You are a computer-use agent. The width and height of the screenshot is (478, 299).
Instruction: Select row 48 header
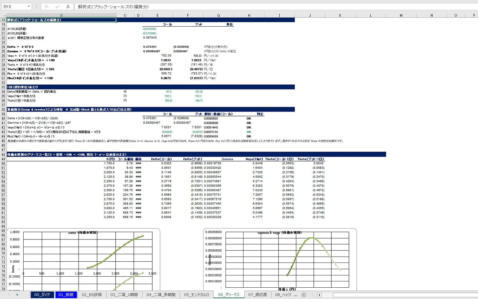pyautogui.click(x=3, y=155)
